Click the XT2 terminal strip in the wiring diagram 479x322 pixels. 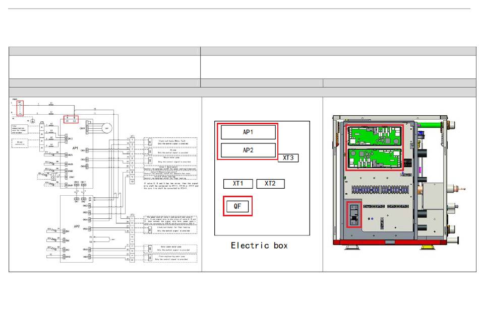click(132, 239)
